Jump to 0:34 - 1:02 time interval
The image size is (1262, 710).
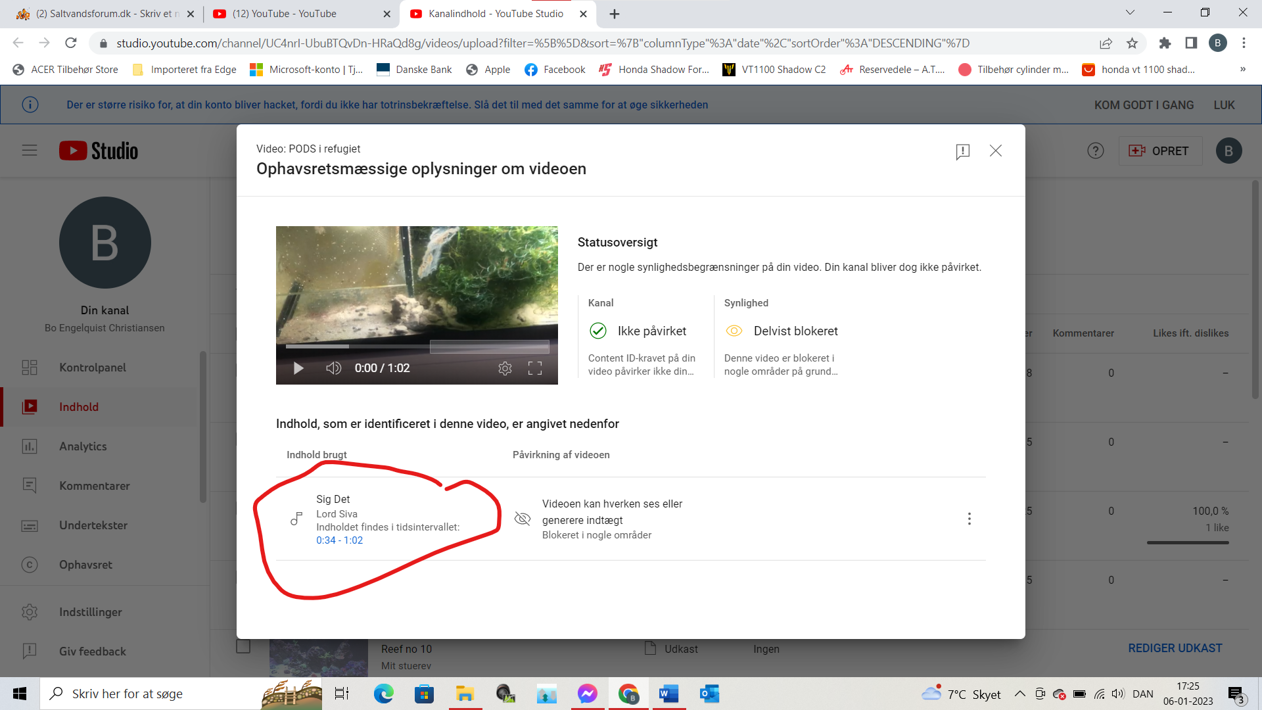[339, 540]
